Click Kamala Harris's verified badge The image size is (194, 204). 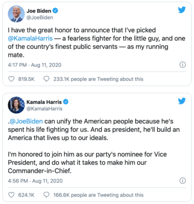(66, 102)
